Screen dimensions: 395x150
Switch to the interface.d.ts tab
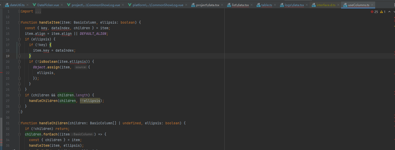[326, 4]
